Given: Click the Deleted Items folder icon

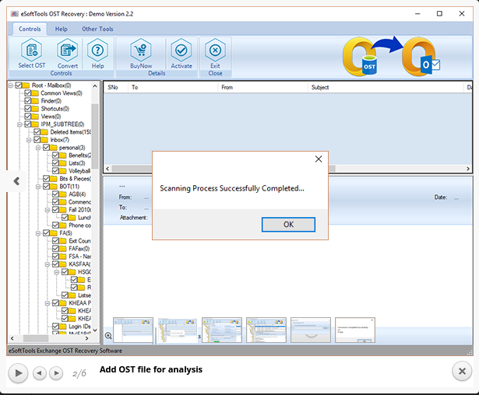Looking at the screenshot, I should tap(44, 132).
